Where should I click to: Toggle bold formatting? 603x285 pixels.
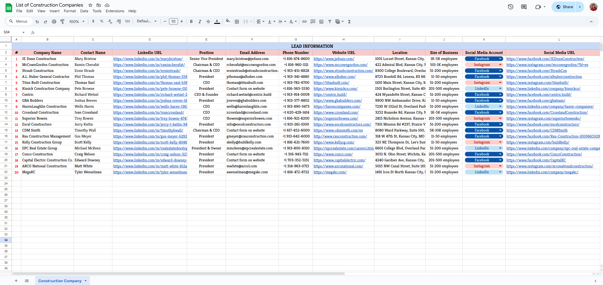(191, 22)
